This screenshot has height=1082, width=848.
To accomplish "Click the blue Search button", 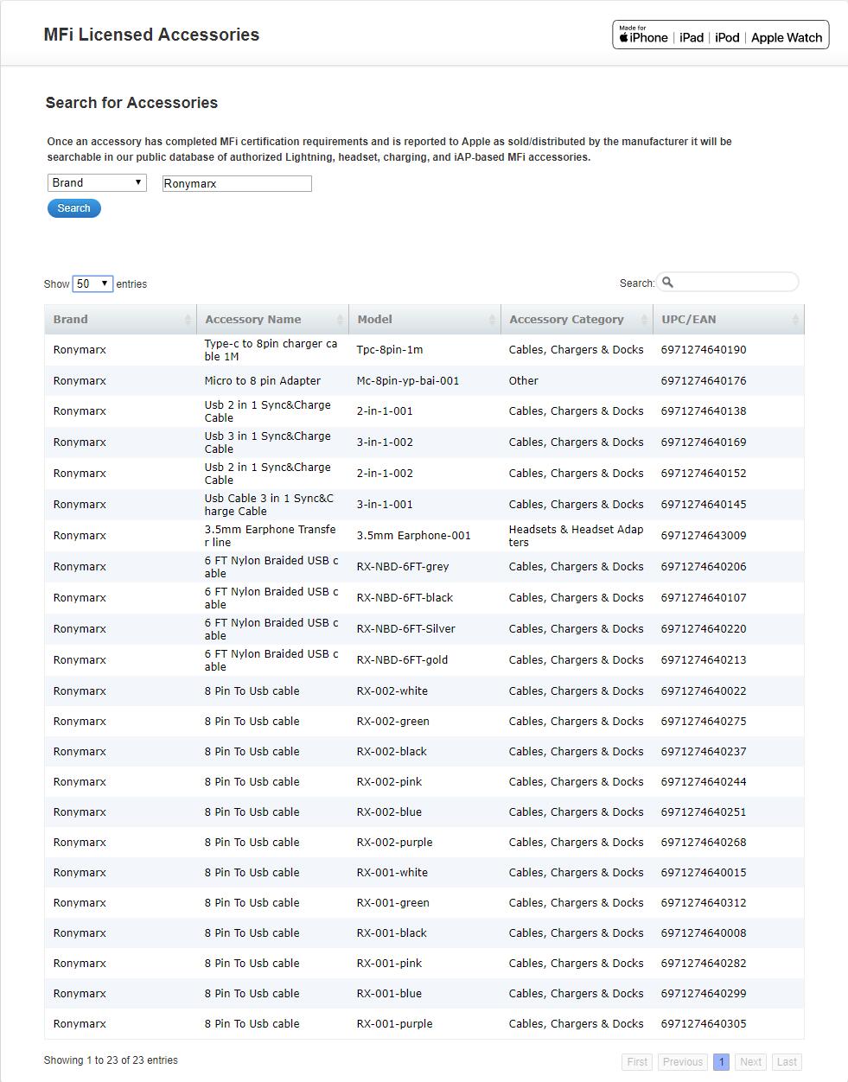I will (74, 208).
